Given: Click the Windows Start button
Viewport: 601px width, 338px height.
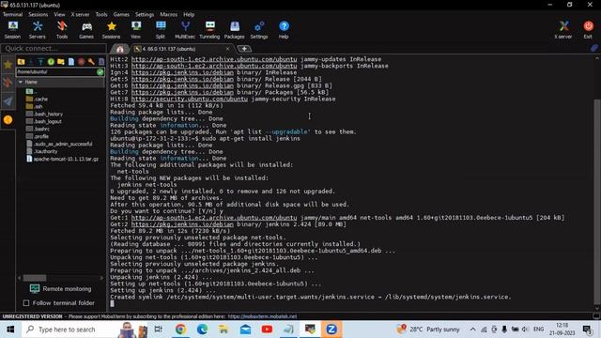Looking at the screenshot, I should (10, 330).
